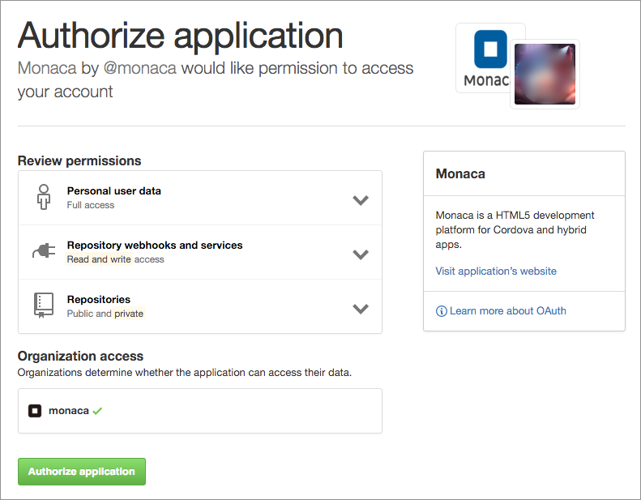Click Monaca by @monaca permission subtitle

pos(216,79)
